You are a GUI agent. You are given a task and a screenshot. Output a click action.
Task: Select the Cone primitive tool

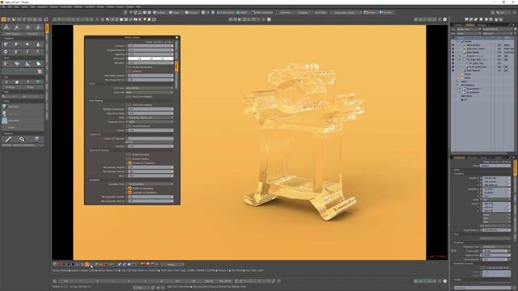pyautogui.click(x=38, y=44)
